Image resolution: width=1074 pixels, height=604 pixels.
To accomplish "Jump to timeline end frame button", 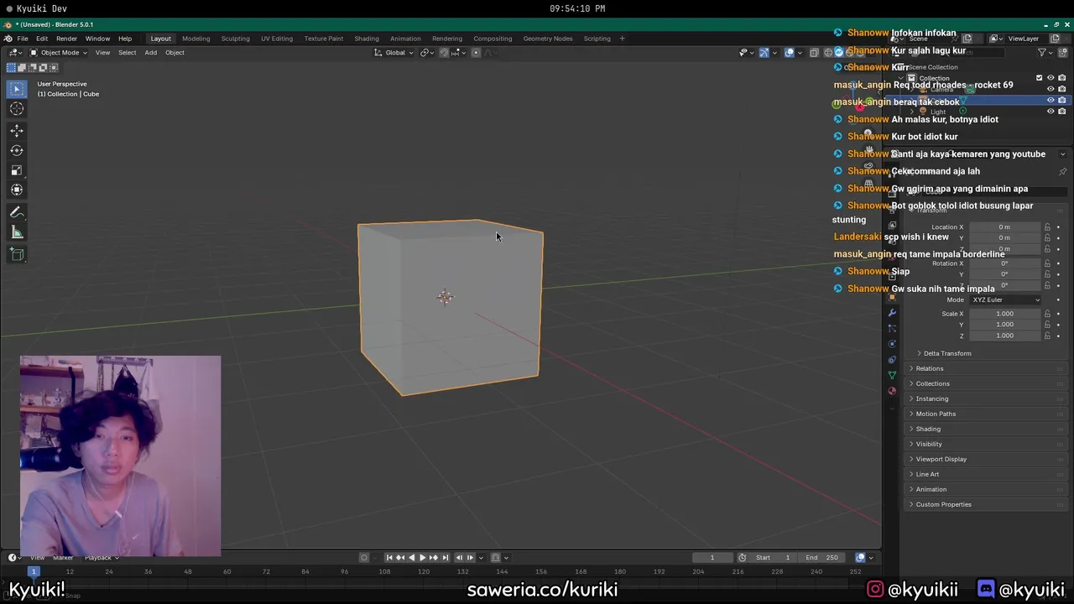I will tap(446, 558).
